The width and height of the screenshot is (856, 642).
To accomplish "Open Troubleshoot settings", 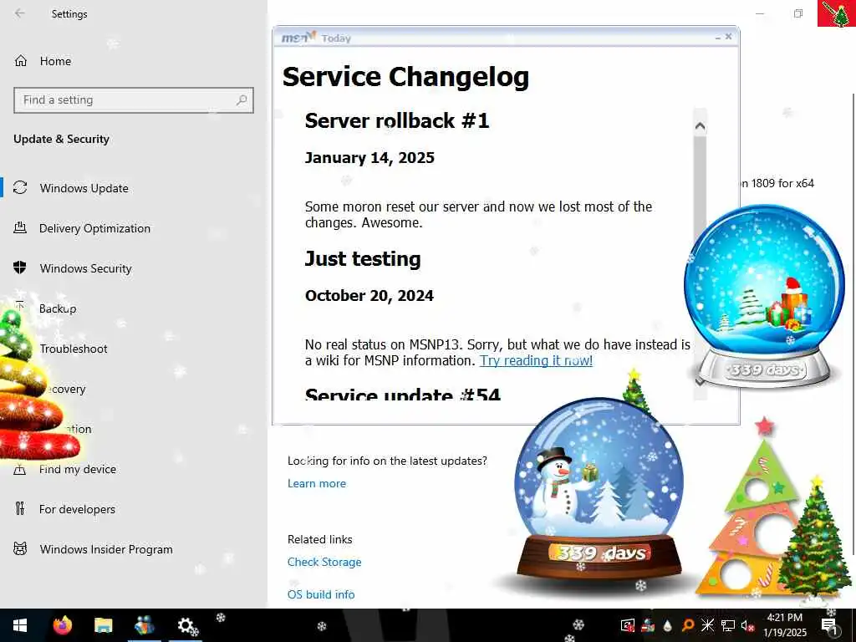I will 74,349.
